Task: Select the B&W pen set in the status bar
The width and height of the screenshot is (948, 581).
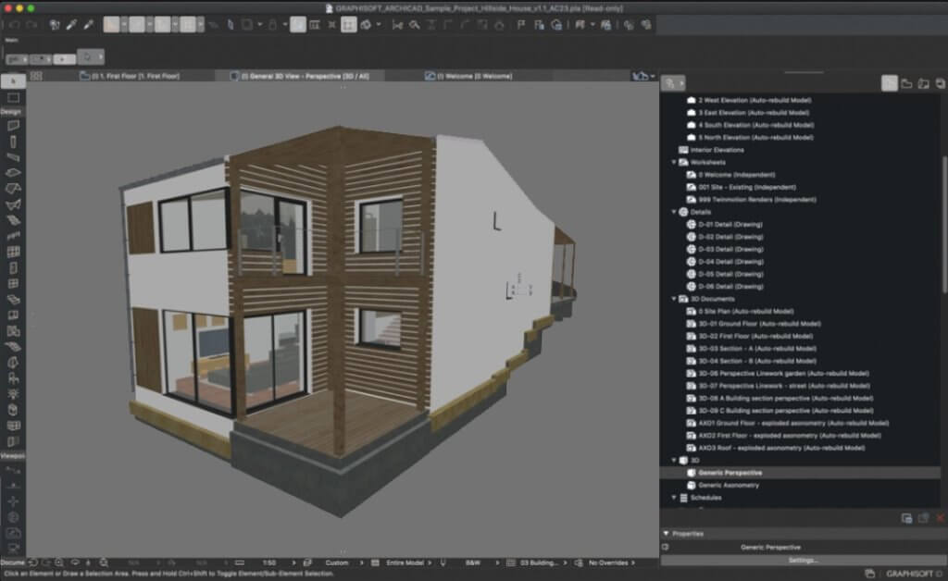Action: click(x=474, y=562)
